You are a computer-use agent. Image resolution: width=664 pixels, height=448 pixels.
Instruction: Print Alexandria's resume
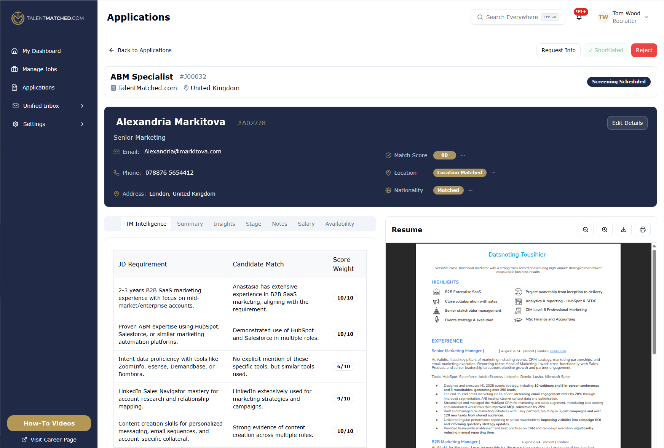pos(642,230)
